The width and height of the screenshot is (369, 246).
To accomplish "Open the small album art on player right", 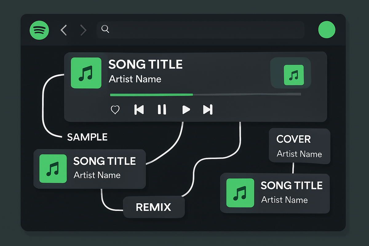I will (294, 75).
